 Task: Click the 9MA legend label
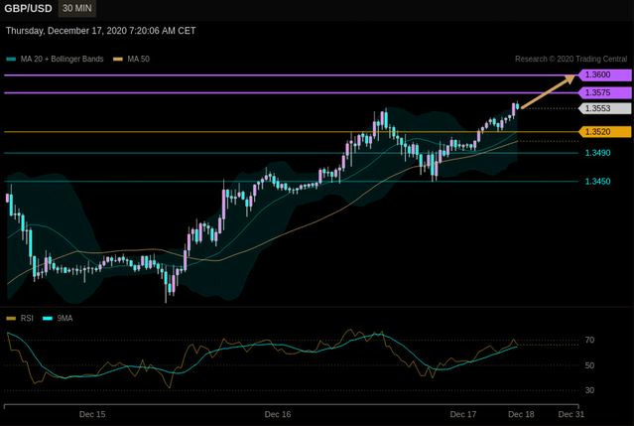pos(64,319)
